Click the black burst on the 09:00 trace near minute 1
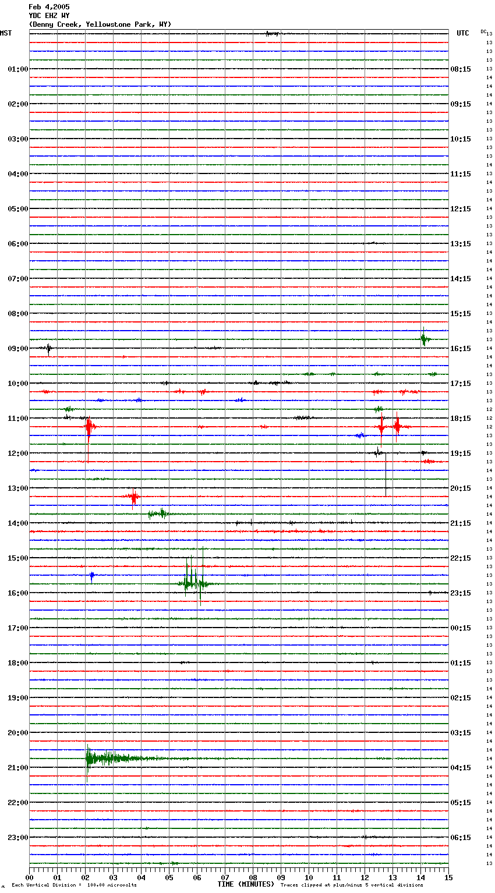 [49, 349]
